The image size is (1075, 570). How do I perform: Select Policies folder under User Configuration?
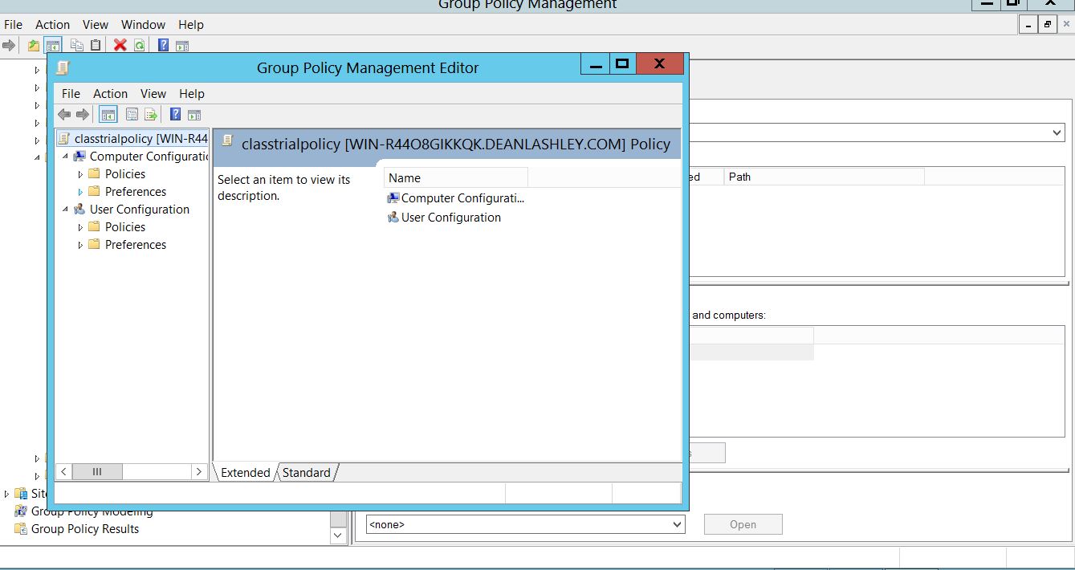pyautogui.click(x=125, y=227)
